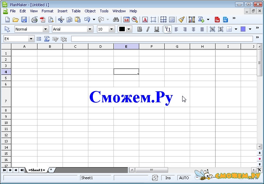Screen dimensions: 264x184
Task: Apply currency number format
Action: [221, 29]
